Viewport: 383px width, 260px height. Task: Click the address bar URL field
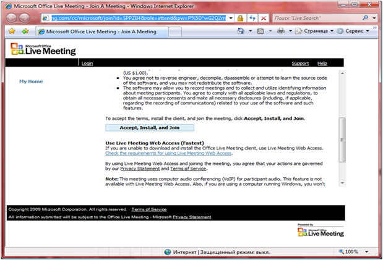pos(138,18)
